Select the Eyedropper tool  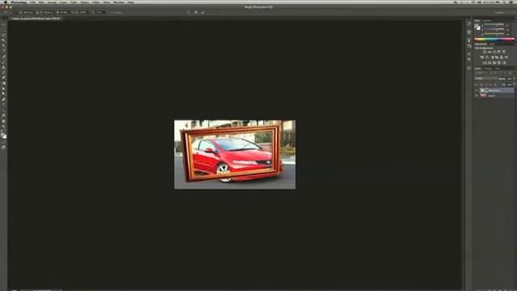tap(3, 51)
